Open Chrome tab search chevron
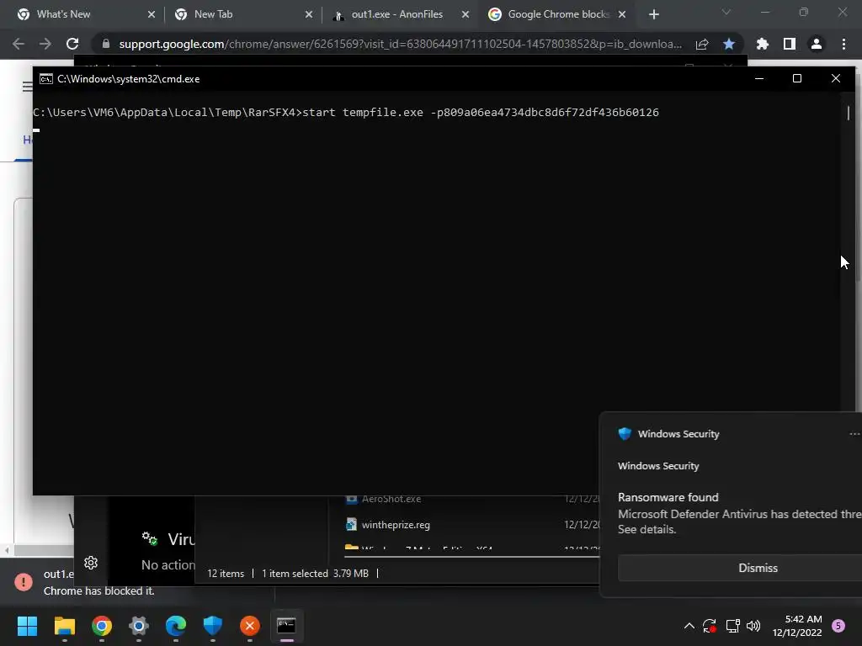Screen dimensions: 862x646 pyautogui.click(x=726, y=12)
